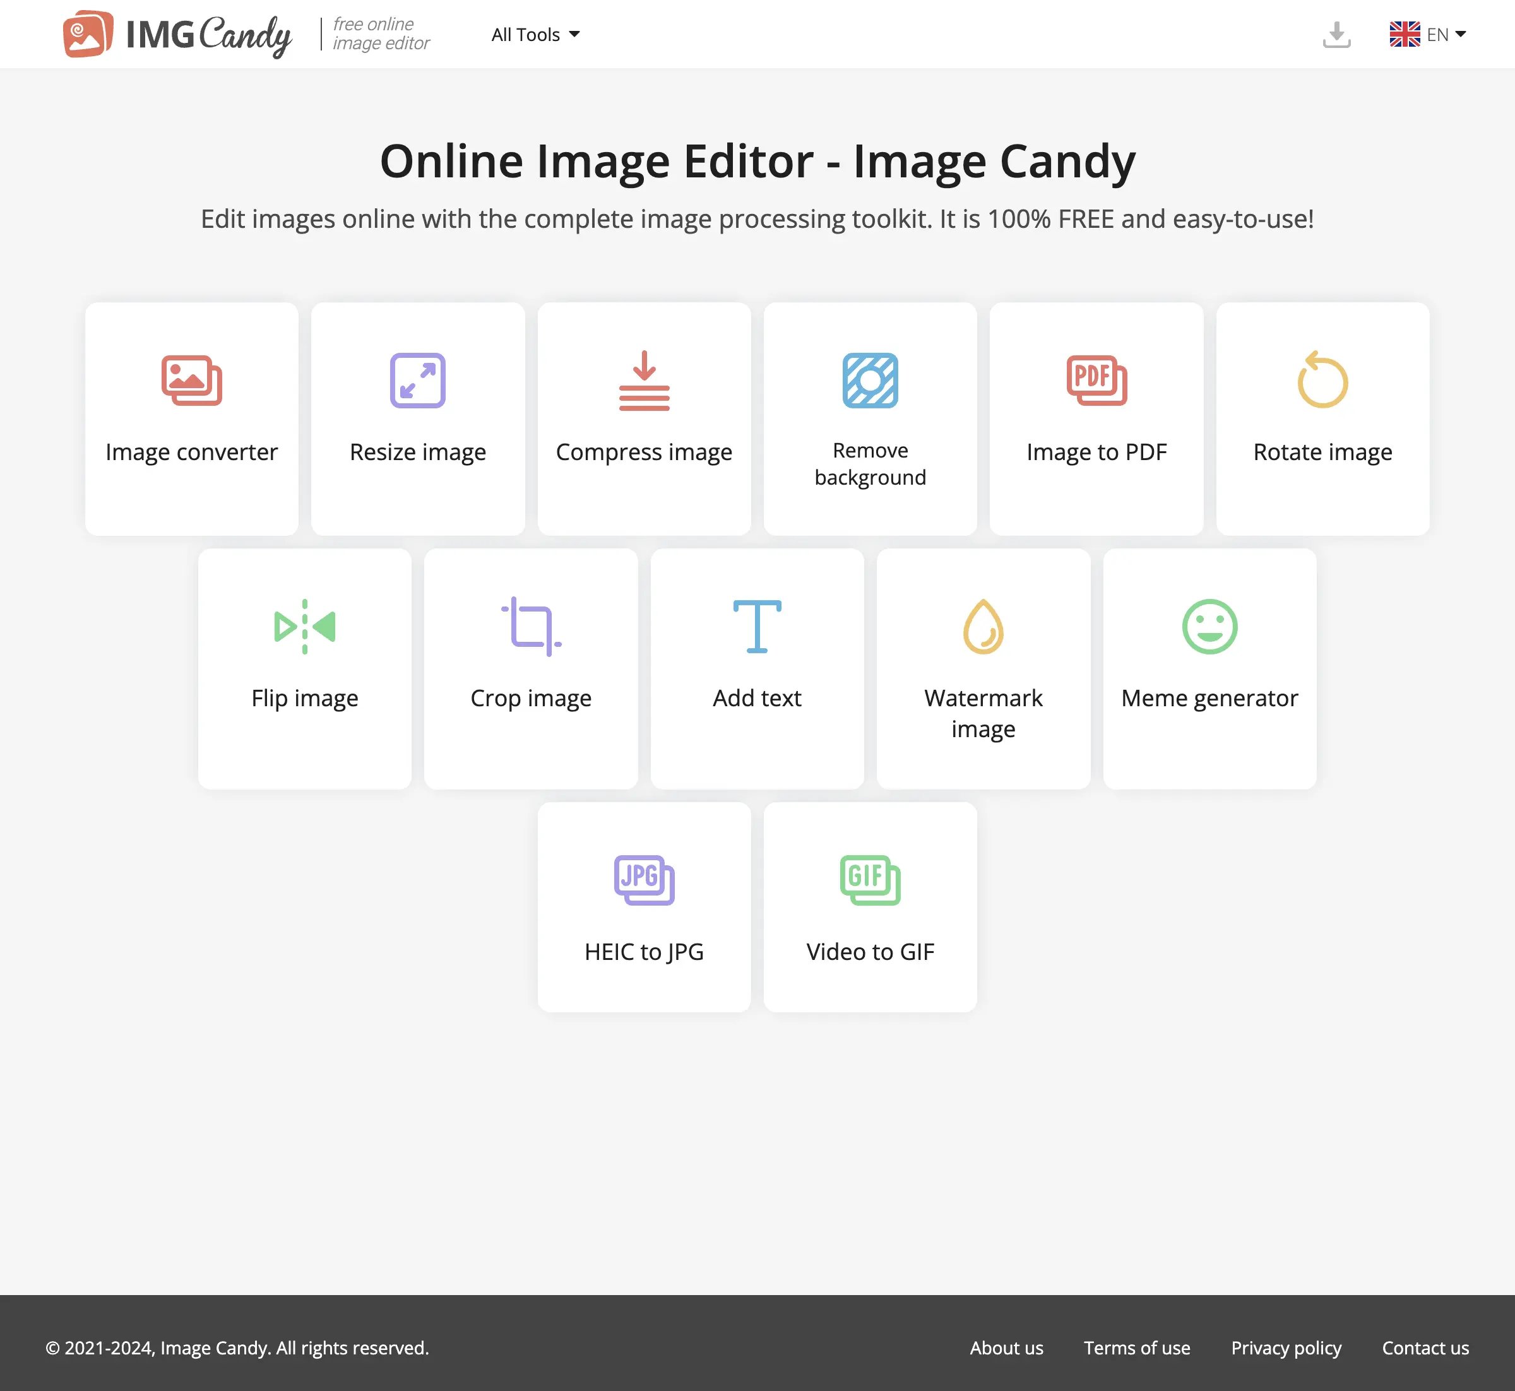
Task: Go to IMG Candy logo homepage
Action: [177, 35]
